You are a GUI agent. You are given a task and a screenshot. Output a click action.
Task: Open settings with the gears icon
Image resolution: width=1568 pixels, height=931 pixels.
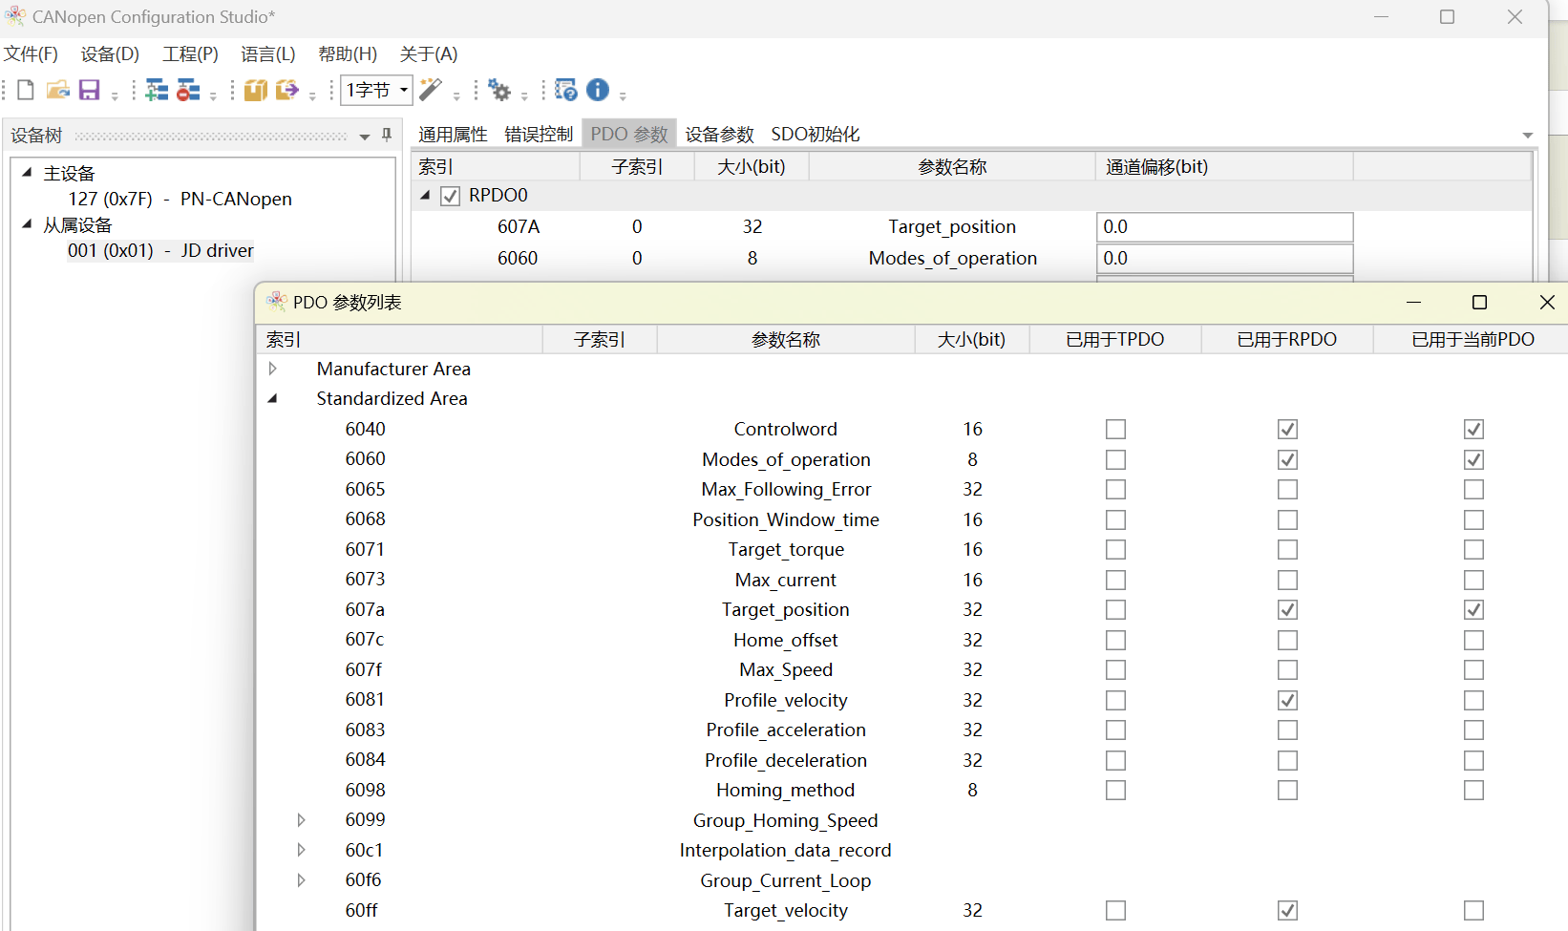[x=498, y=90]
